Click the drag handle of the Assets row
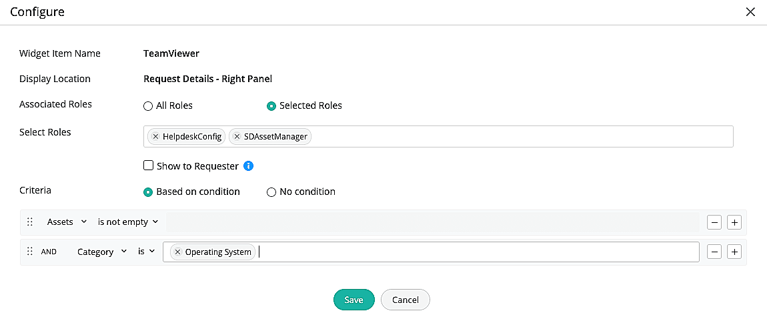The height and width of the screenshot is (321, 767). click(x=29, y=222)
